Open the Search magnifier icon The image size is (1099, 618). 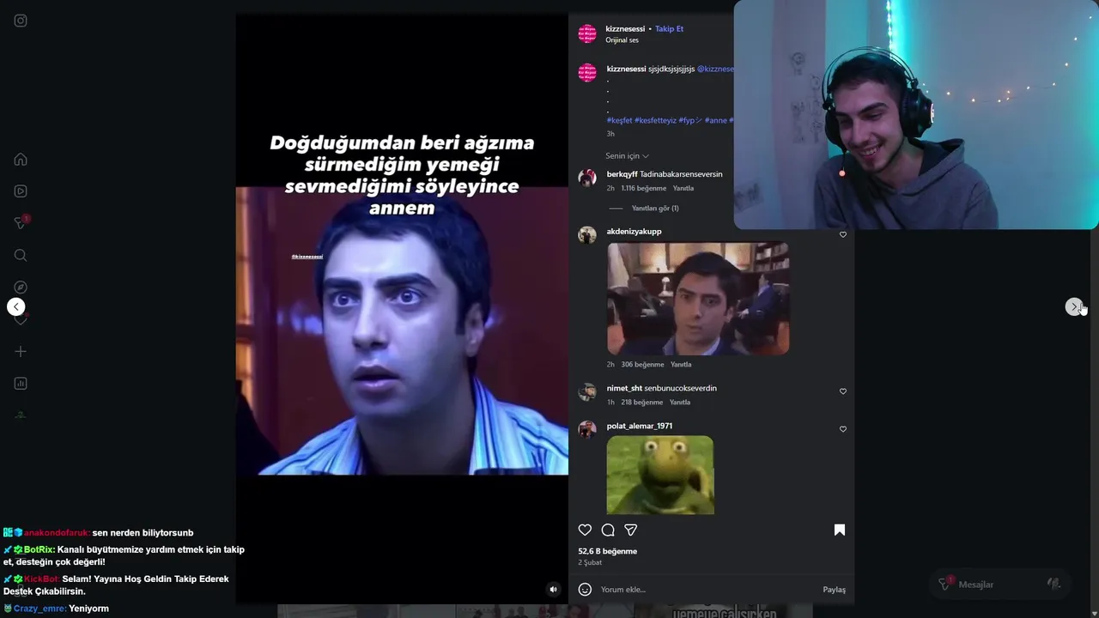[21, 255]
